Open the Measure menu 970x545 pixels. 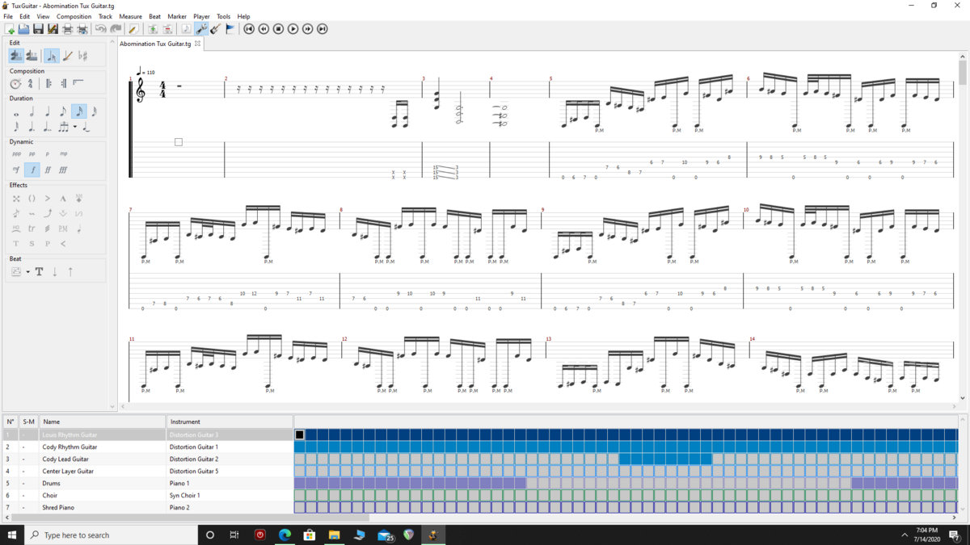(130, 16)
